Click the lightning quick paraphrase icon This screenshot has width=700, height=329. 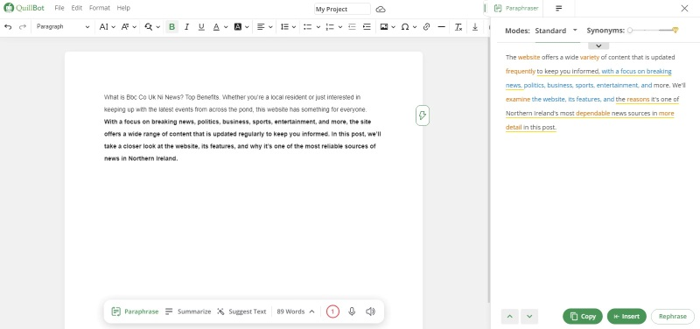[423, 115]
